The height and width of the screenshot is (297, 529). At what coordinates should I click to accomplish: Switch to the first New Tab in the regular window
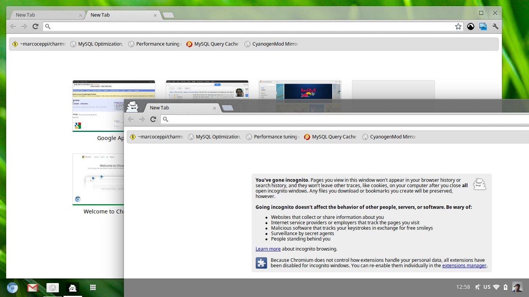46,15
